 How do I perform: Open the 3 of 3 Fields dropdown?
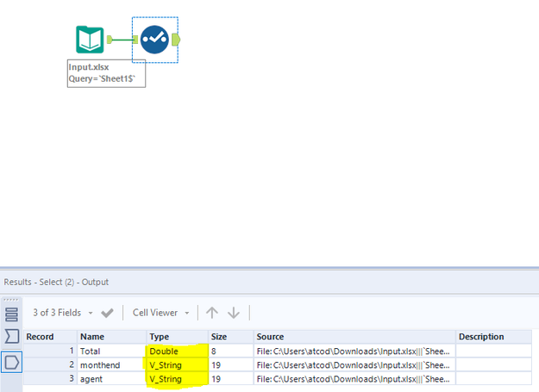[x=63, y=313]
